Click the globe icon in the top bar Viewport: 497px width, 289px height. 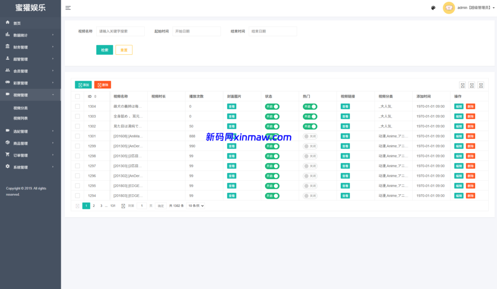coord(433,8)
